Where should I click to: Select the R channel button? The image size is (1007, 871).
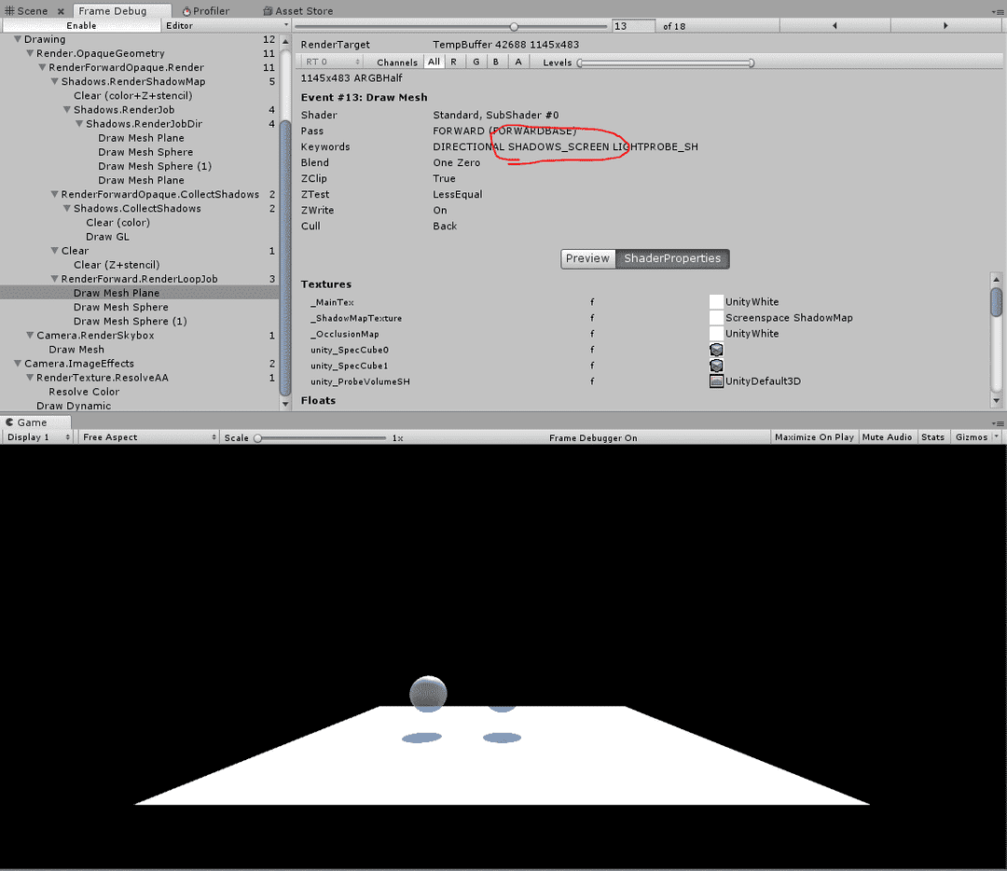pos(454,62)
